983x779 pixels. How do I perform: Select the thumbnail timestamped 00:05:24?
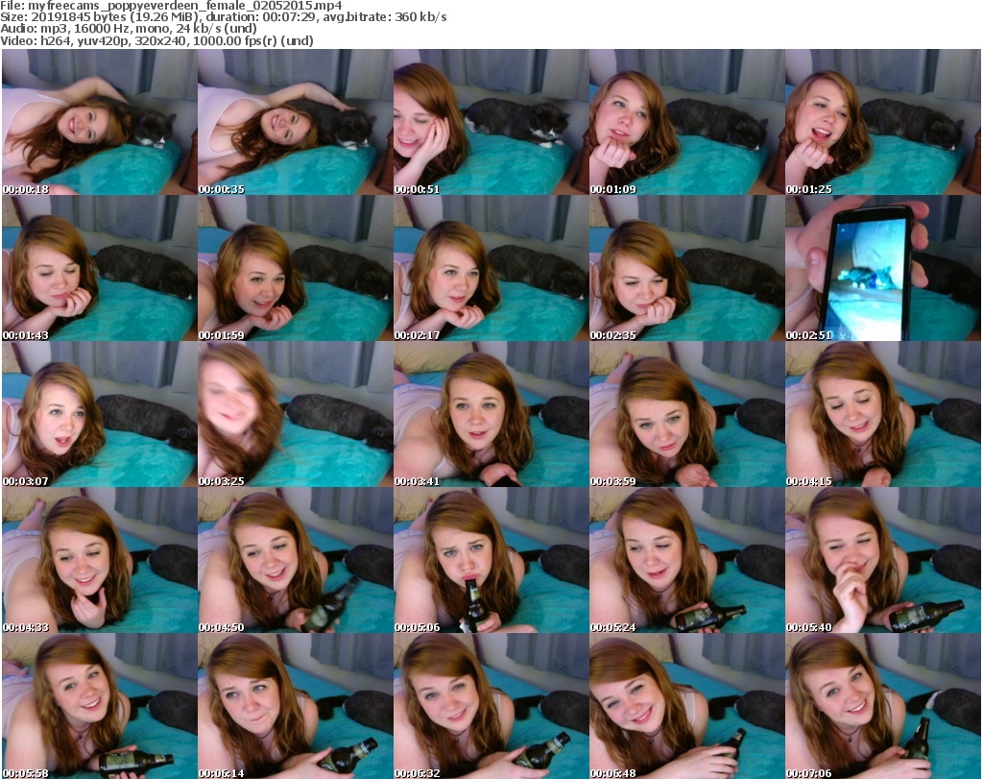(x=686, y=560)
